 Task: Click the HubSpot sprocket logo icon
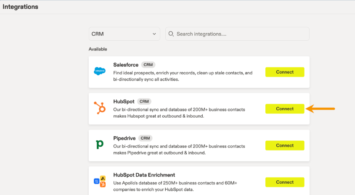(100, 108)
